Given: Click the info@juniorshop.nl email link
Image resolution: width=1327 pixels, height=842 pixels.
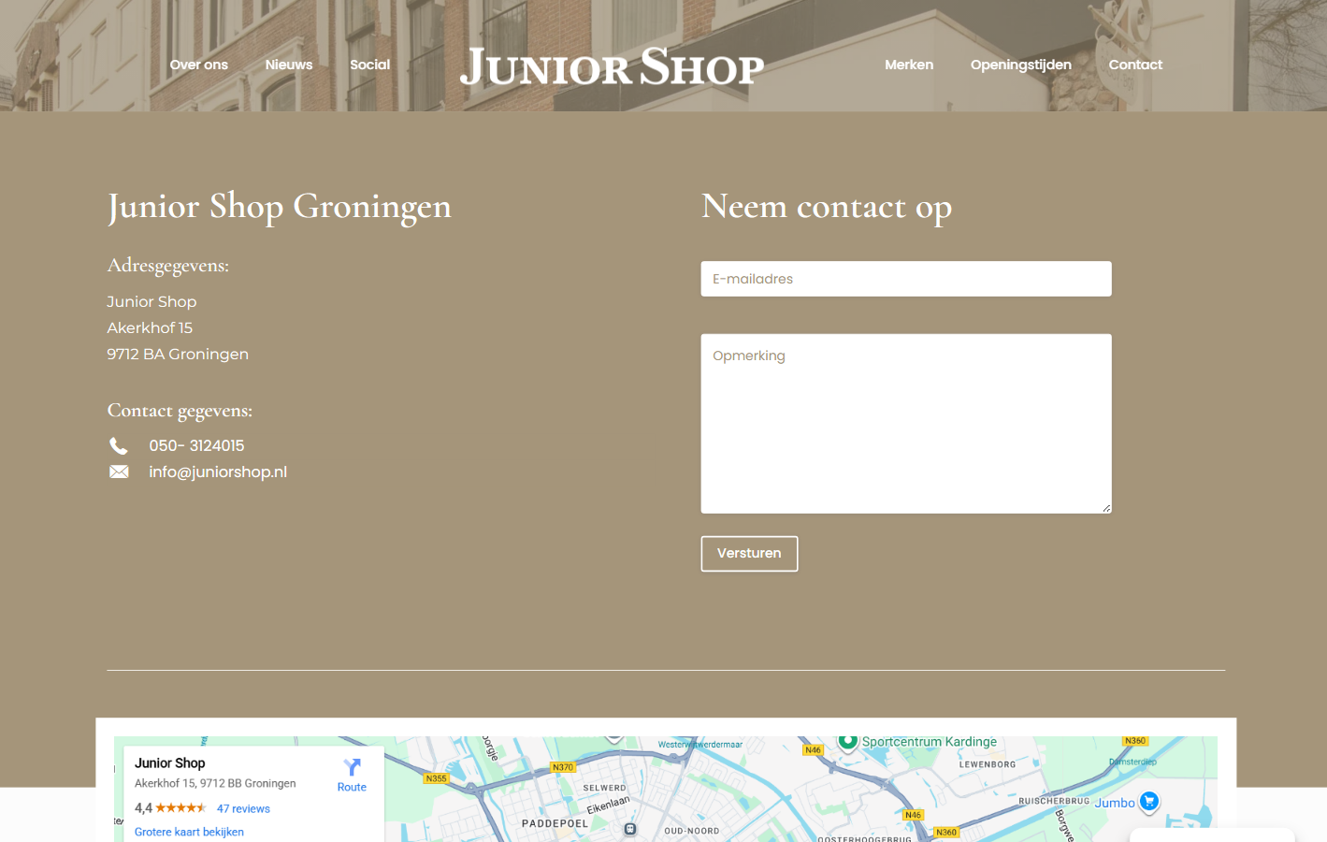Looking at the screenshot, I should tap(218, 472).
